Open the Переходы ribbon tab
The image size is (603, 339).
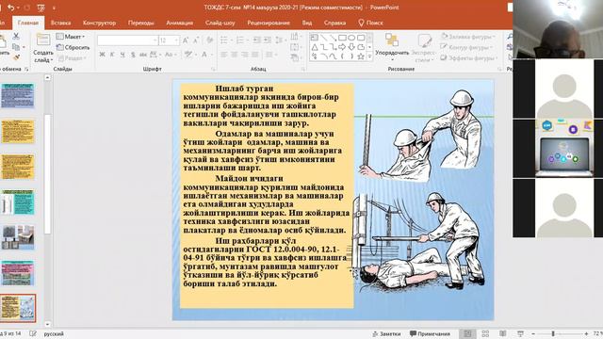click(140, 23)
